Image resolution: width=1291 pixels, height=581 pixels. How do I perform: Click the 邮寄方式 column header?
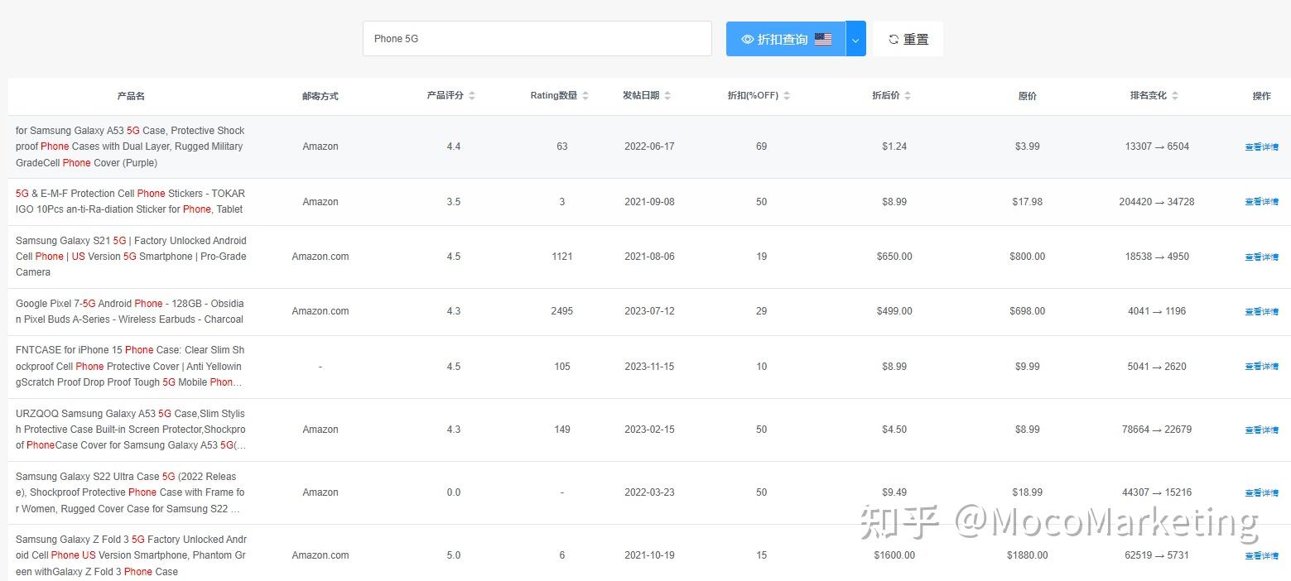click(x=320, y=96)
